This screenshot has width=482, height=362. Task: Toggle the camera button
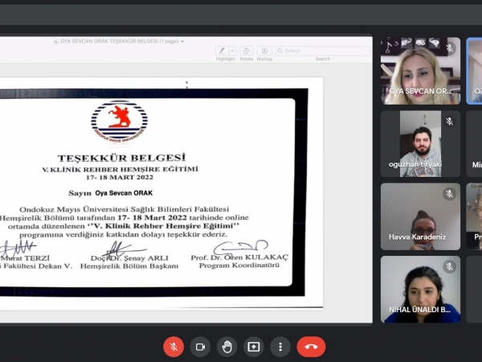(x=200, y=347)
